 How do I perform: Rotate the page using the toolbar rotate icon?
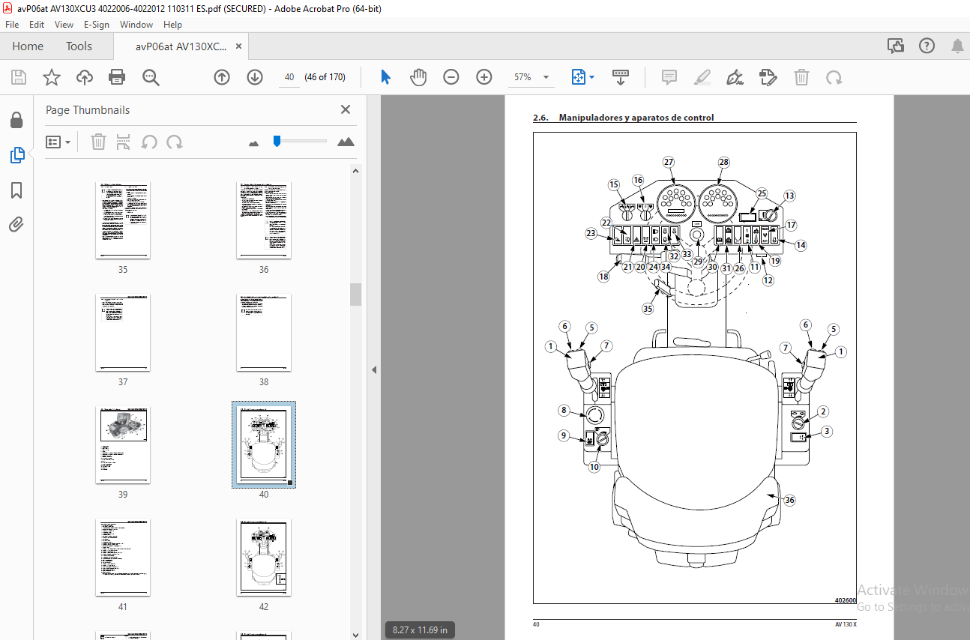click(x=834, y=77)
